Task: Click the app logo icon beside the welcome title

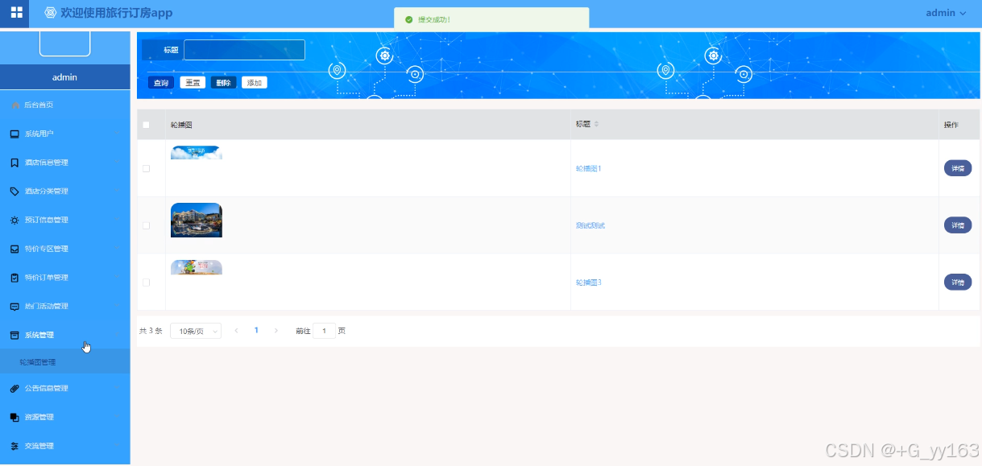Action: click(x=50, y=13)
